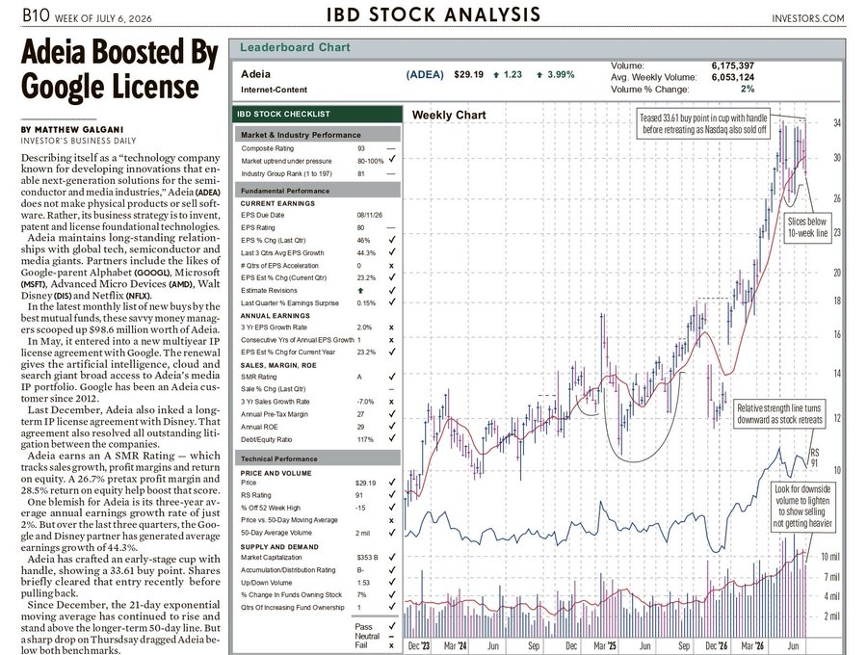Click the green up arrow in Estimate Revisions row
867x655 pixels.
pyautogui.click(x=360, y=290)
